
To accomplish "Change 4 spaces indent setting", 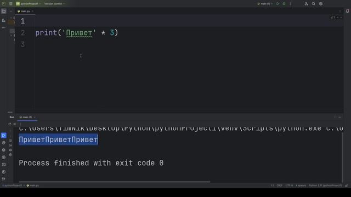I will pyautogui.click(x=301, y=186).
